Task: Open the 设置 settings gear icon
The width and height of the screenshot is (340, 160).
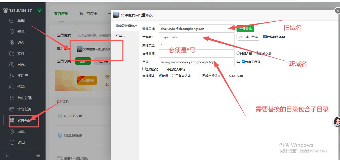Action: coord(12,131)
